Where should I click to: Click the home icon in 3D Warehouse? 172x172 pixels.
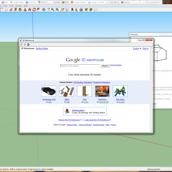[28, 44]
